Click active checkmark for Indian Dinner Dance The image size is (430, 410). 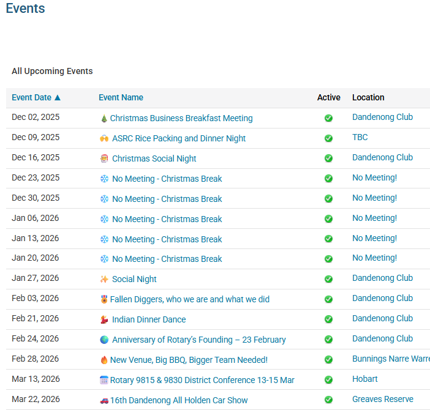pos(328,319)
